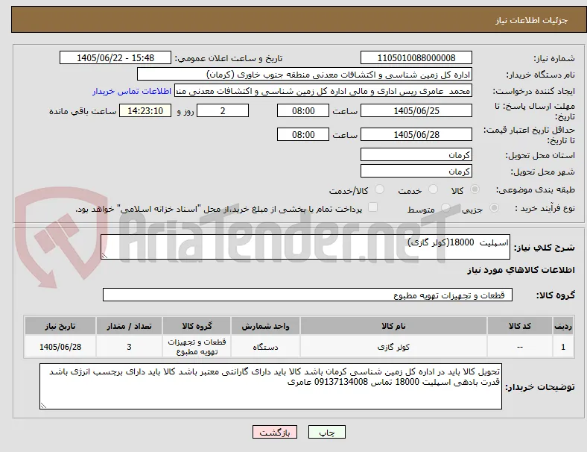Screen dimensions: 587x452
Task: Click the remaining time field 14:23:10
Action: [145, 111]
